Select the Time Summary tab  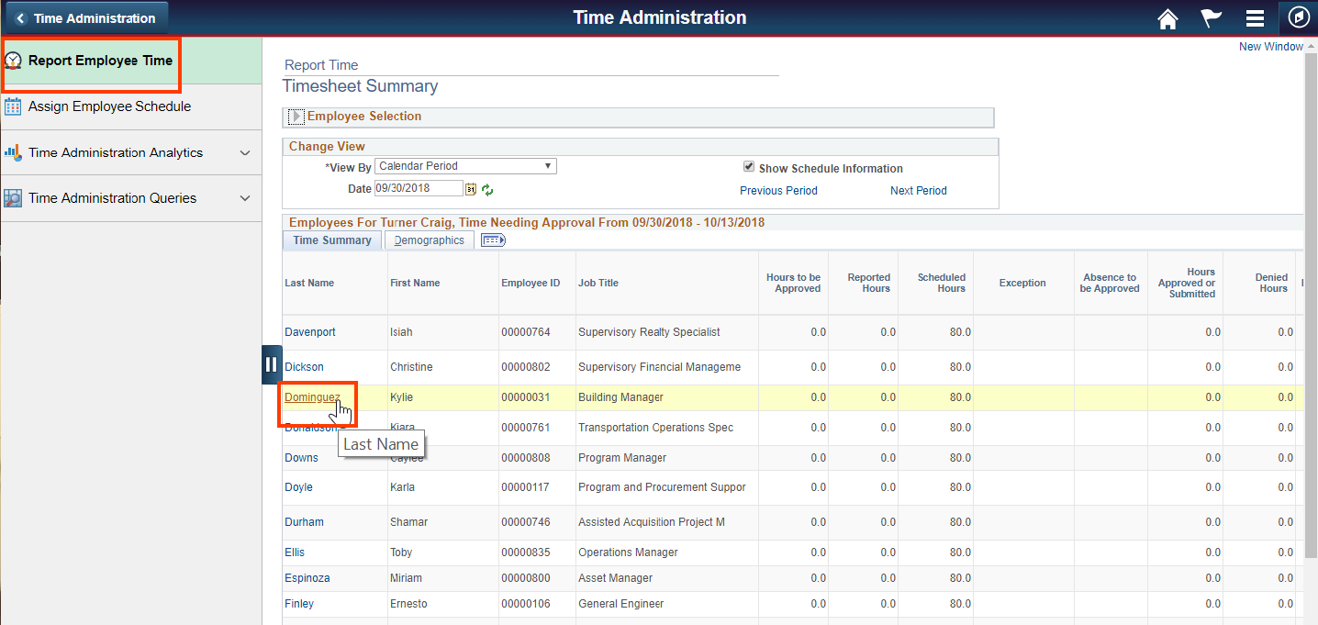point(331,240)
